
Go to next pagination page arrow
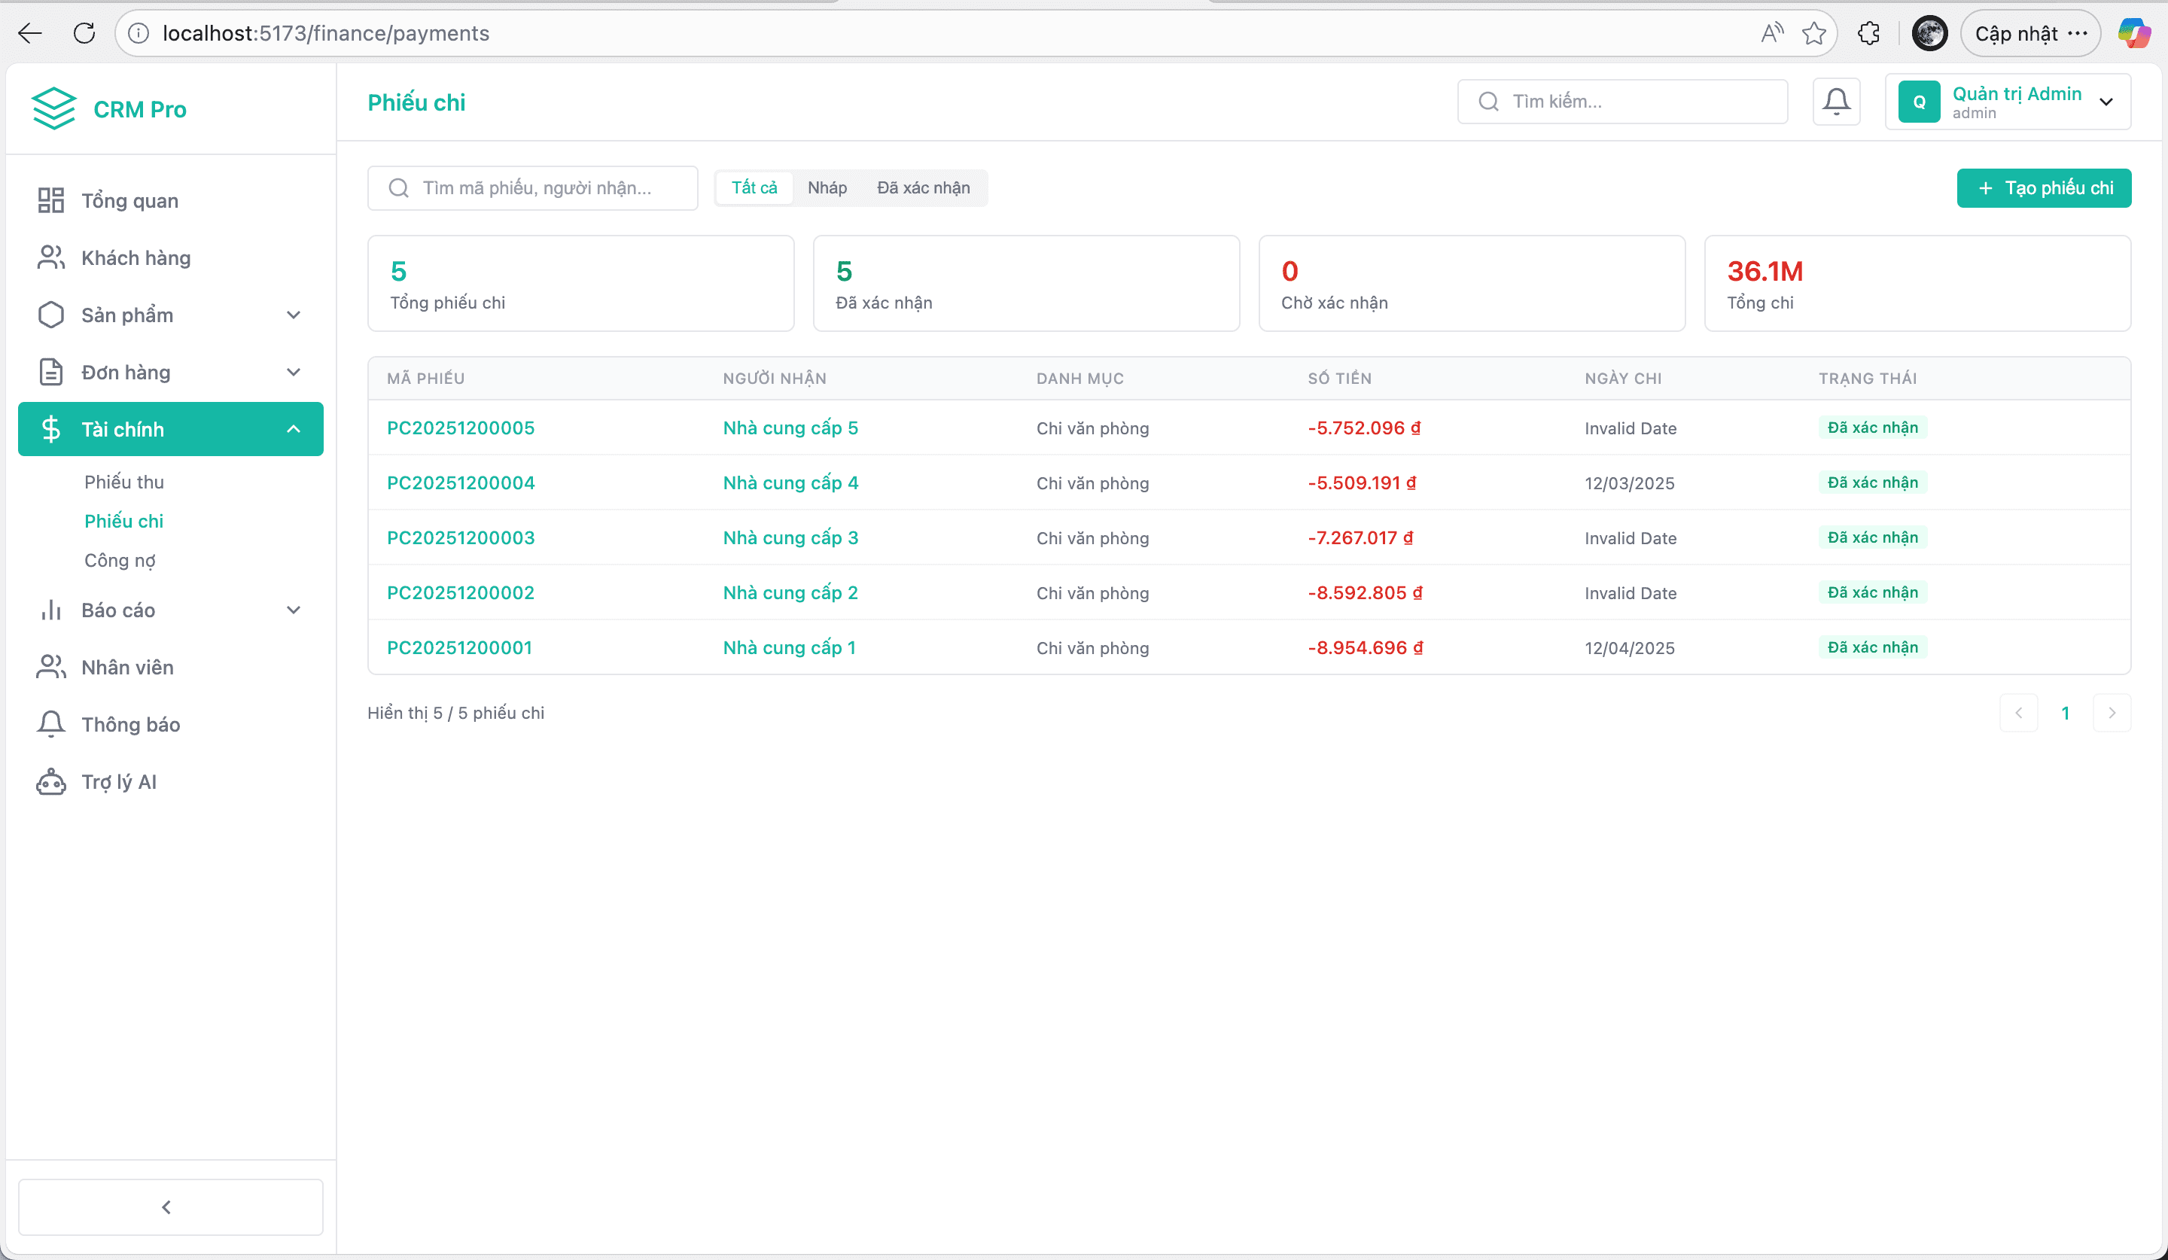(x=2112, y=713)
